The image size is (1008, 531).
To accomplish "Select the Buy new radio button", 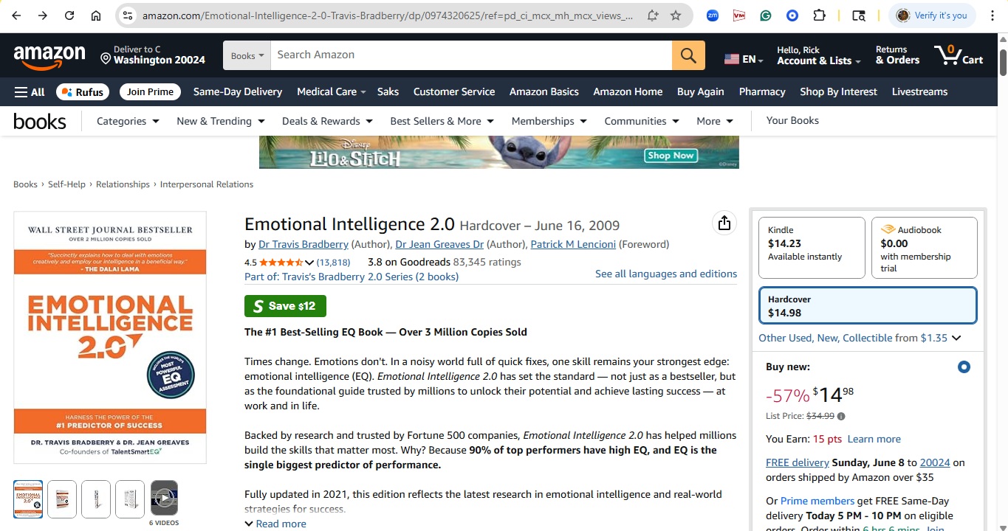I will click(x=964, y=367).
